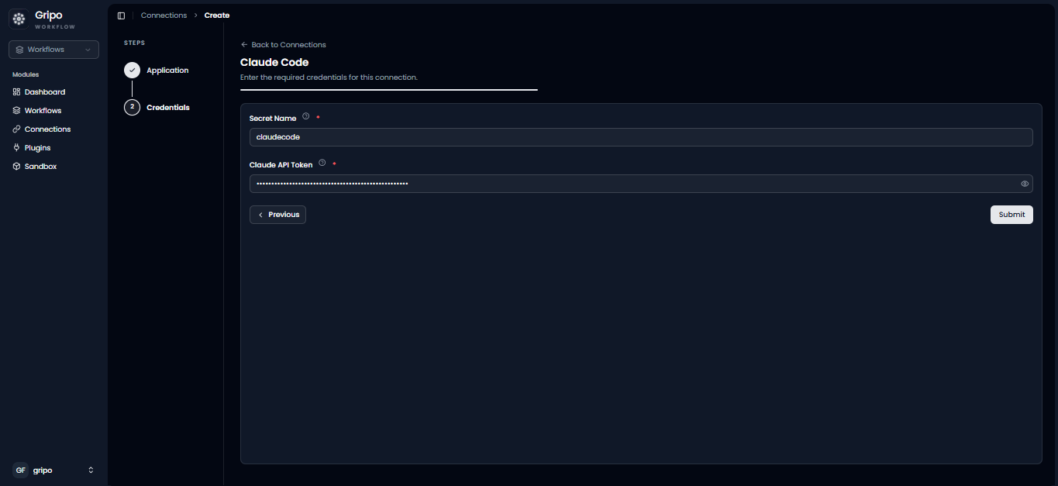Click the completed Application step checkmark

132,71
